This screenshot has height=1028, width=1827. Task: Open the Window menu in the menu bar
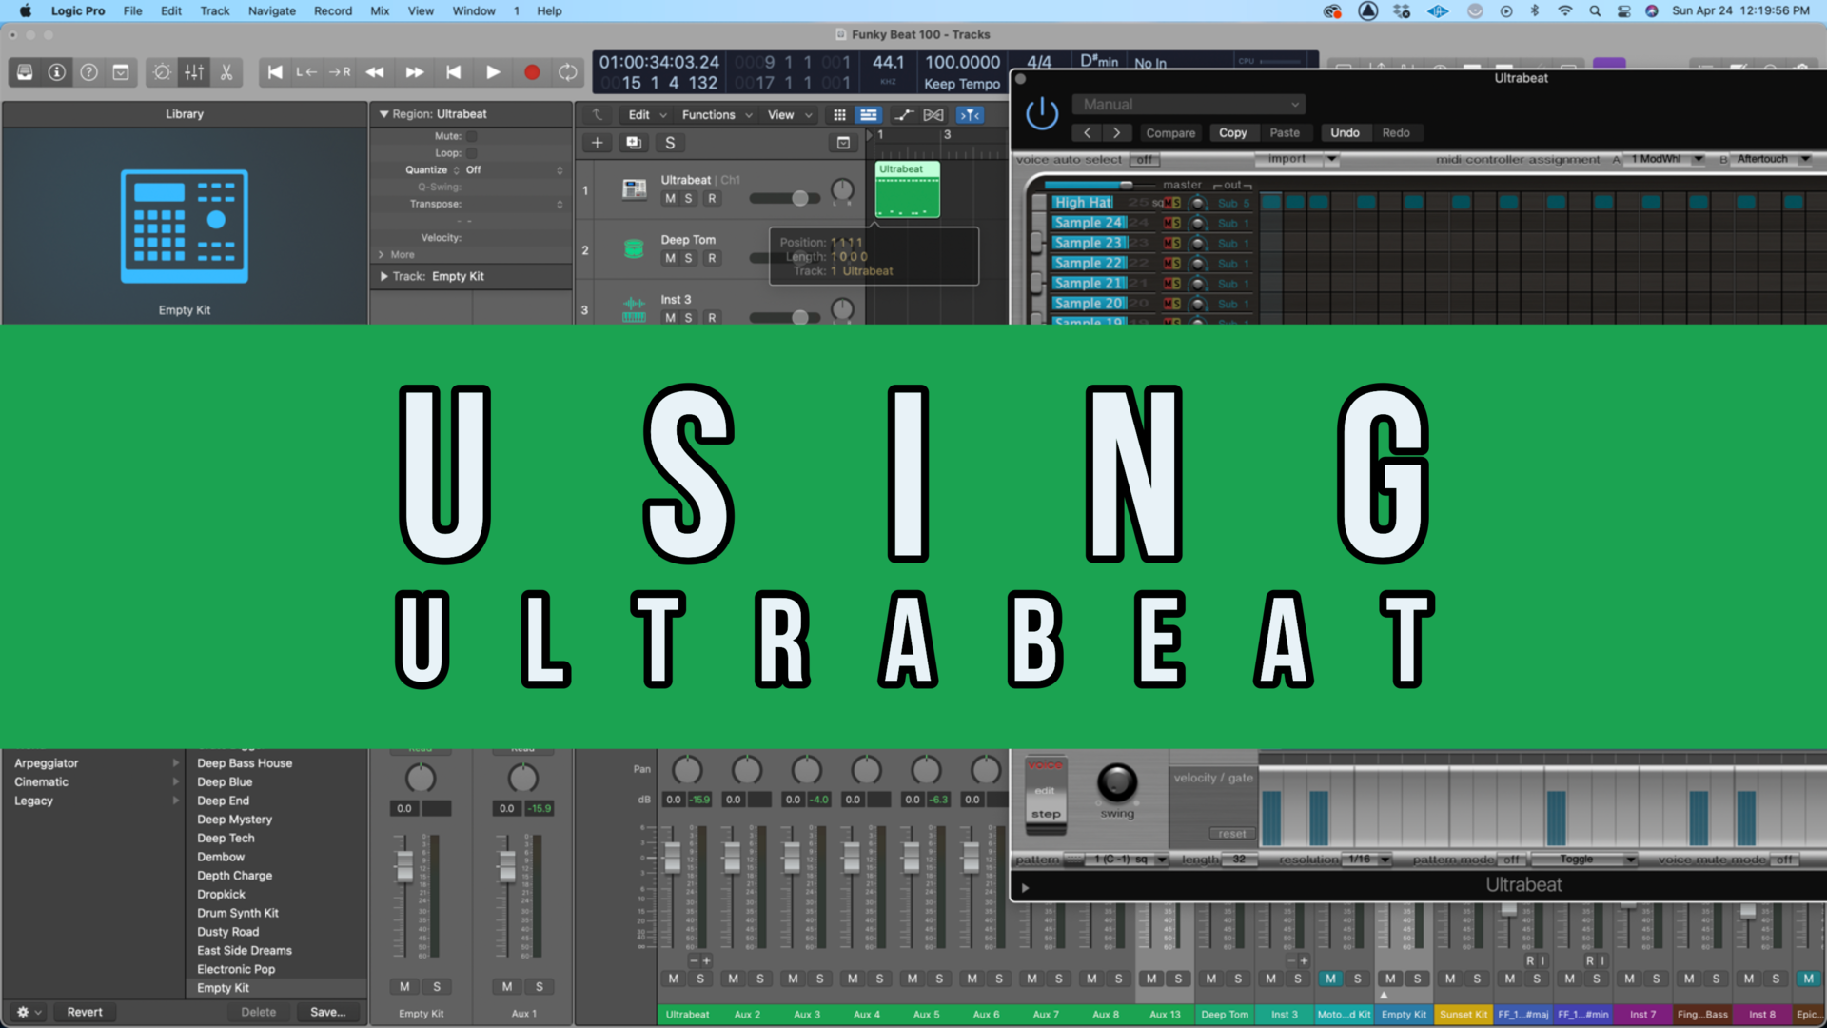pyautogui.click(x=473, y=10)
